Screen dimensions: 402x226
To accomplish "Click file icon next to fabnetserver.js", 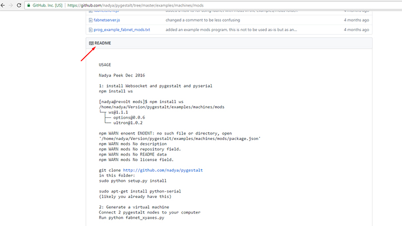I will [x=90, y=20].
